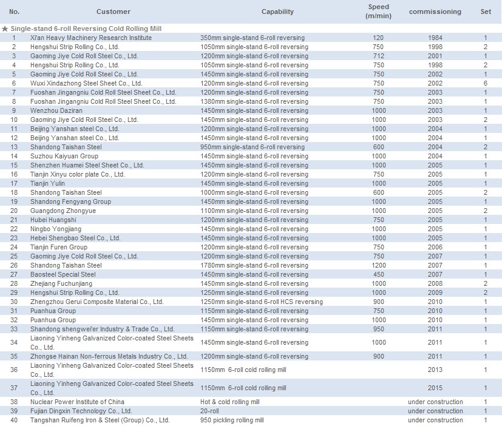Click set count '6' in Wuxi row

[486, 83]
